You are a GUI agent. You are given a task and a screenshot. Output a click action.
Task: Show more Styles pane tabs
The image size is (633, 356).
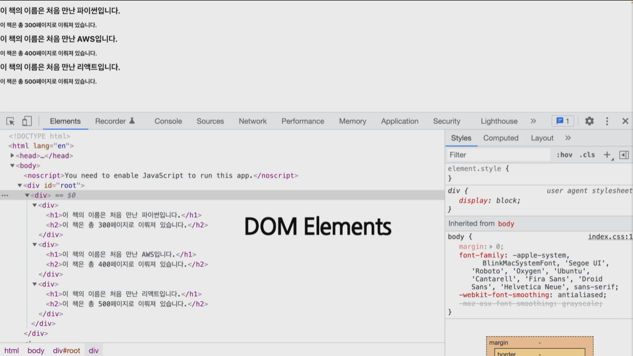click(568, 138)
